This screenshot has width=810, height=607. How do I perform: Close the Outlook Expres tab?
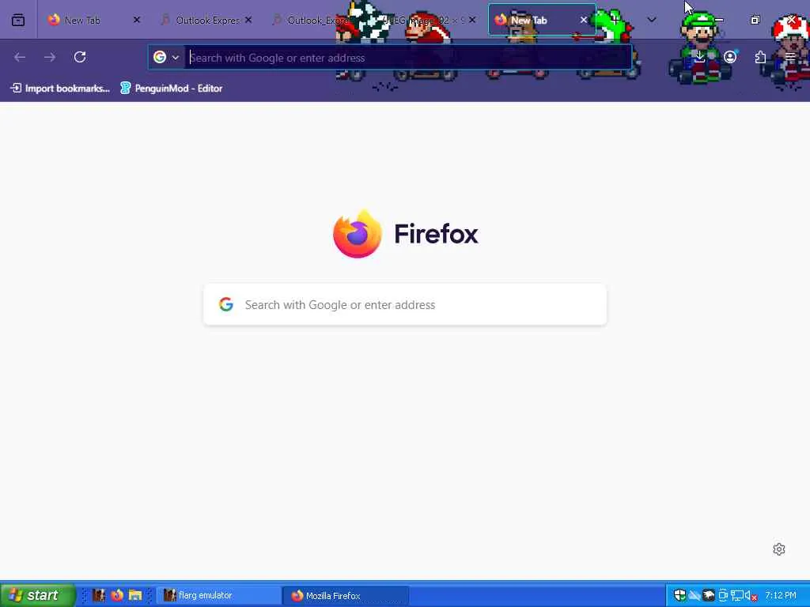coord(248,20)
